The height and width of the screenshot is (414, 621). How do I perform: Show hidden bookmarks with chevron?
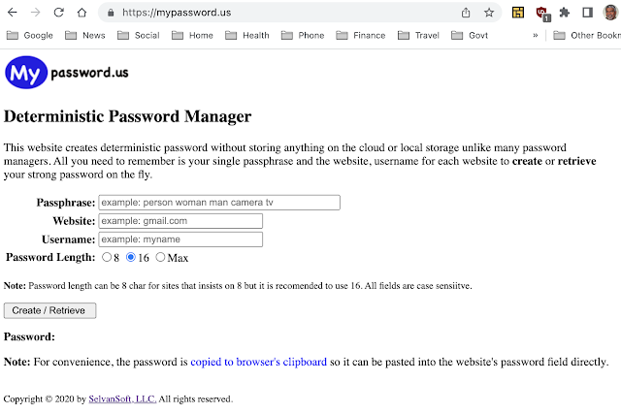536,35
